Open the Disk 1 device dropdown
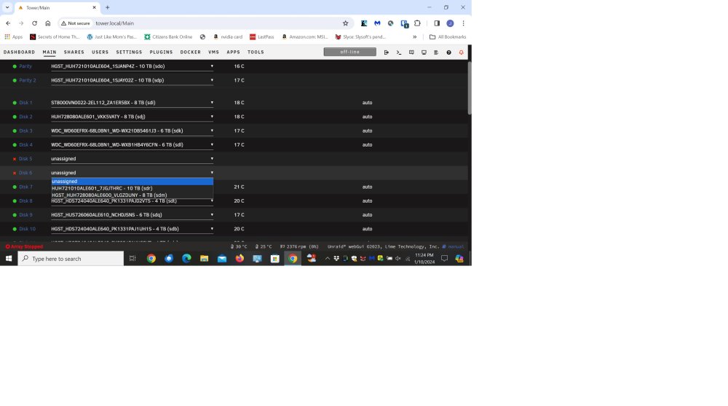This screenshot has width=728, height=406. [132, 103]
